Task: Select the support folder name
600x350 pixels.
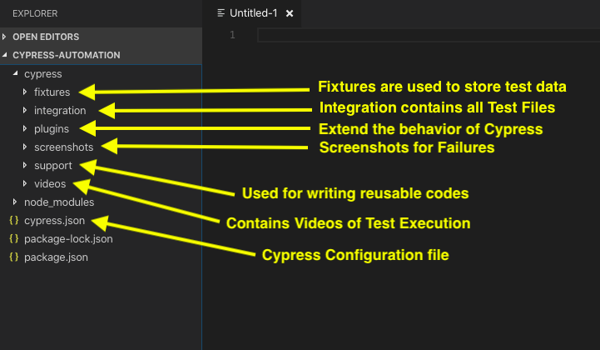Action: (53, 166)
